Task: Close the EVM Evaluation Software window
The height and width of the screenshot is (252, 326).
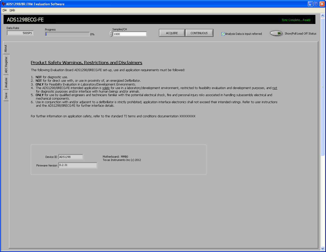Action: [x=322, y=4]
